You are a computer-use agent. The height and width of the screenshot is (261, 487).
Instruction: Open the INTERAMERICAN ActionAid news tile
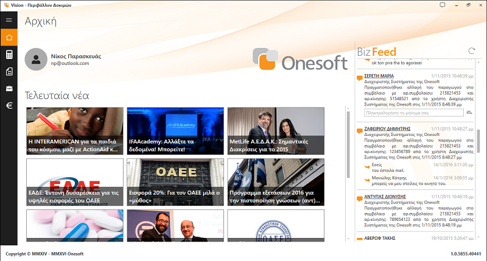click(73, 131)
